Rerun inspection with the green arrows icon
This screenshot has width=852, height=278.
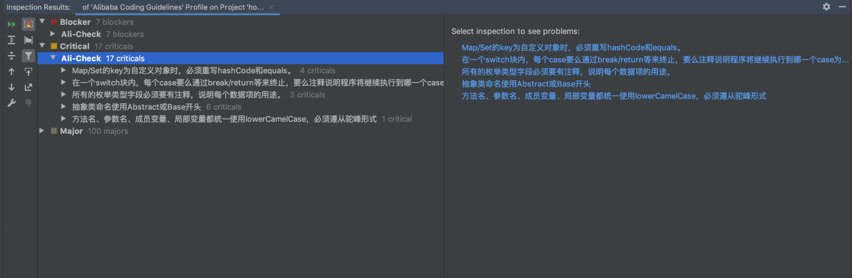[11, 24]
